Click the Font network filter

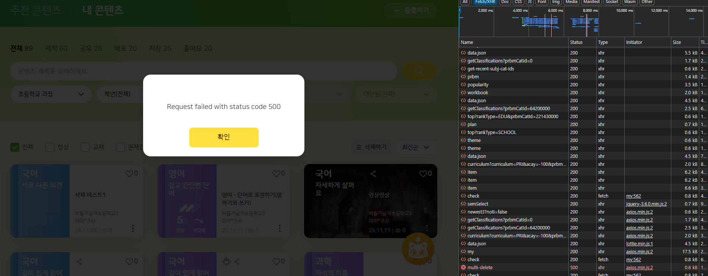(542, 2)
